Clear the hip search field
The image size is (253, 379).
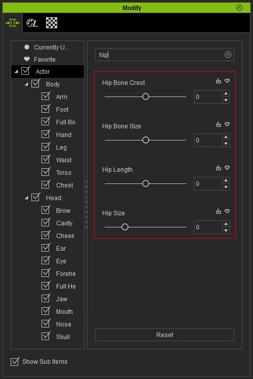[x=228, y=55]
